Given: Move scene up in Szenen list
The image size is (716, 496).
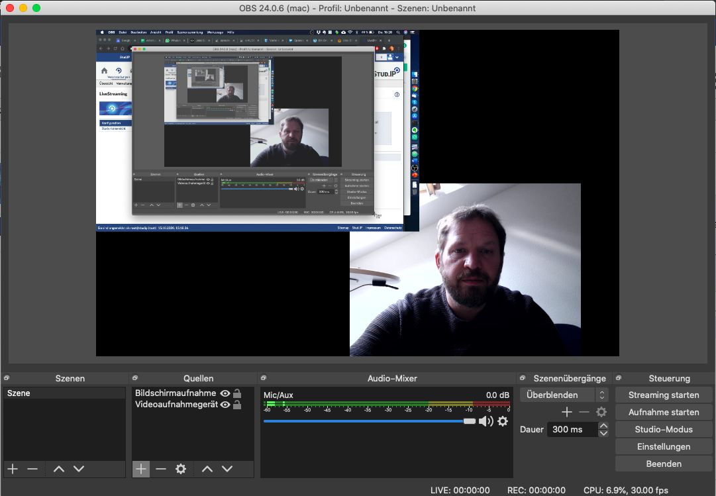Looking at the screenshot, I should point(58,469).
